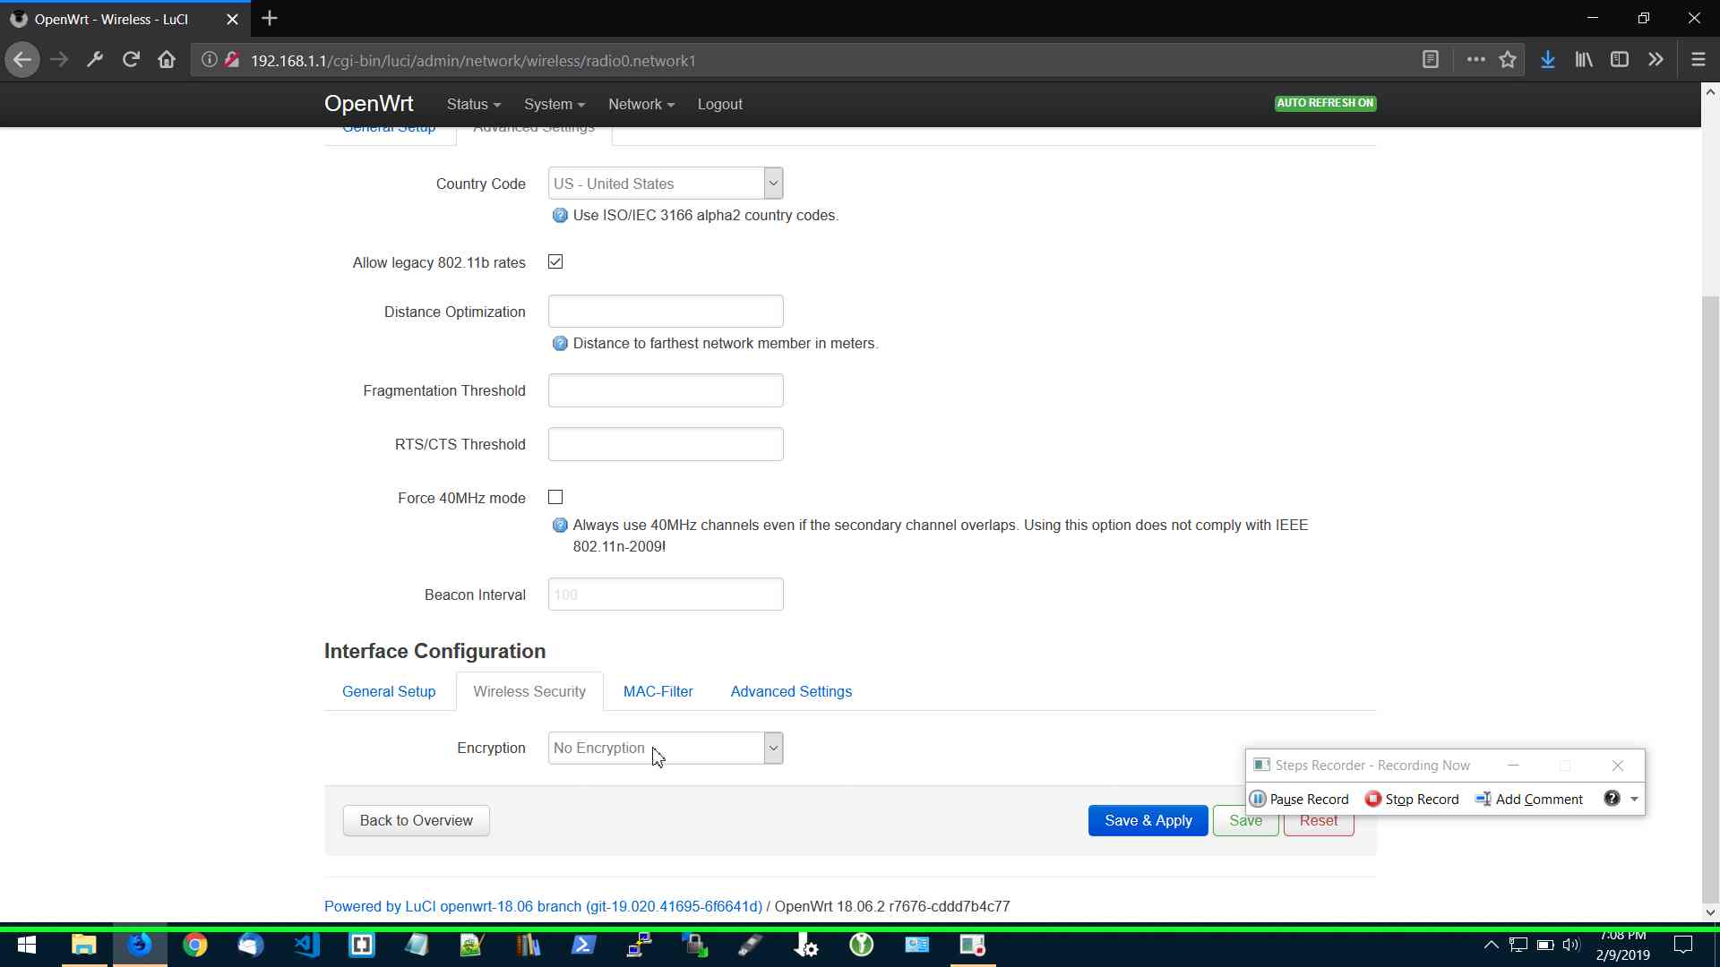
Task: Open Steps Recorder help icon
Action: (1612, 799)
